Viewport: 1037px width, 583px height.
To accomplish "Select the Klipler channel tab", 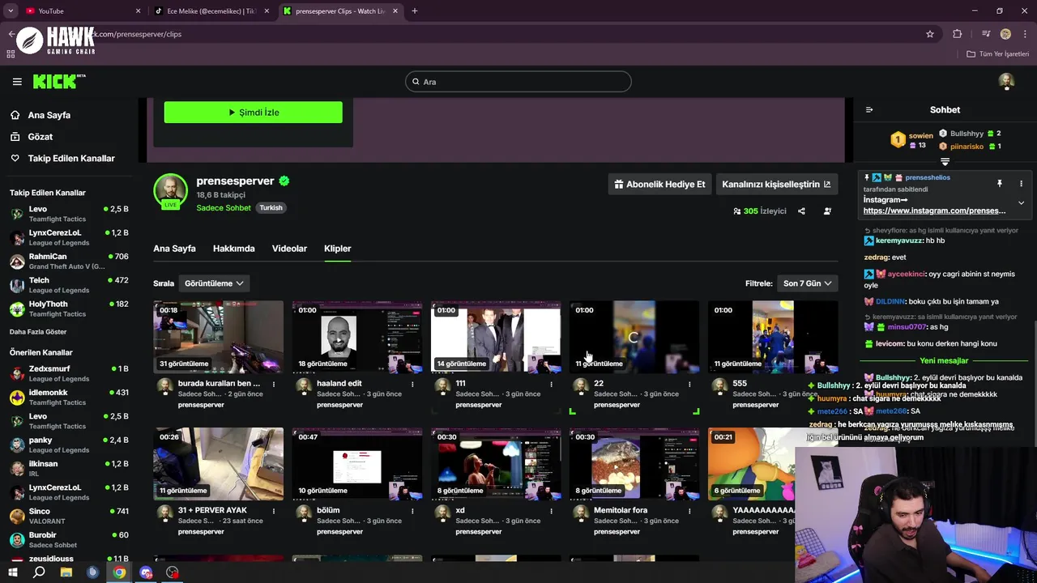I will tap(337, 249).
